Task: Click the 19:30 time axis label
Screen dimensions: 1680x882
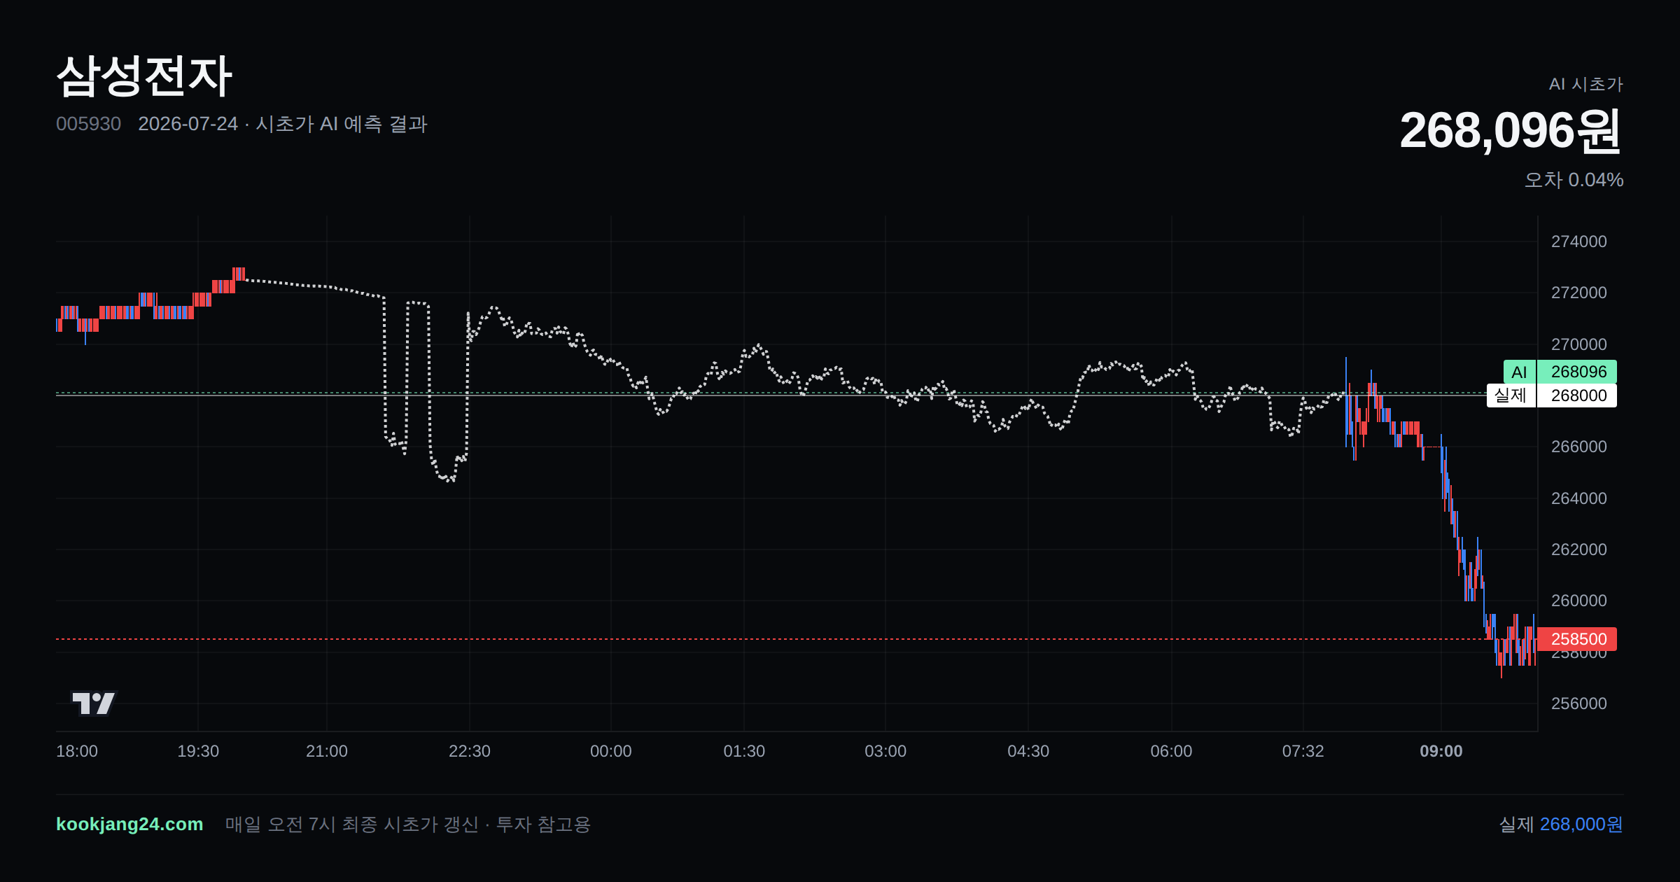Action: (198, 751)
